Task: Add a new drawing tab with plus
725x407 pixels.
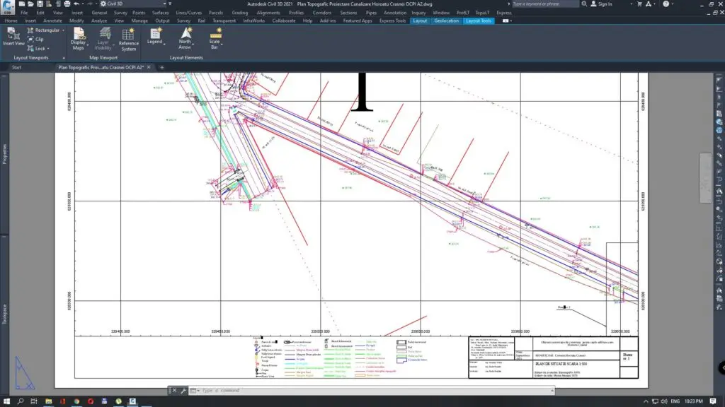Action: [162, 67]
